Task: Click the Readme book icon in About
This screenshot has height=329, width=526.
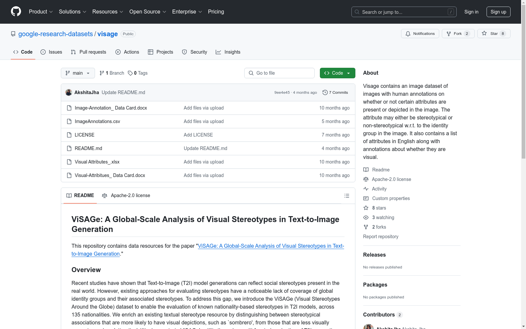Action: (x=366, y=170)
